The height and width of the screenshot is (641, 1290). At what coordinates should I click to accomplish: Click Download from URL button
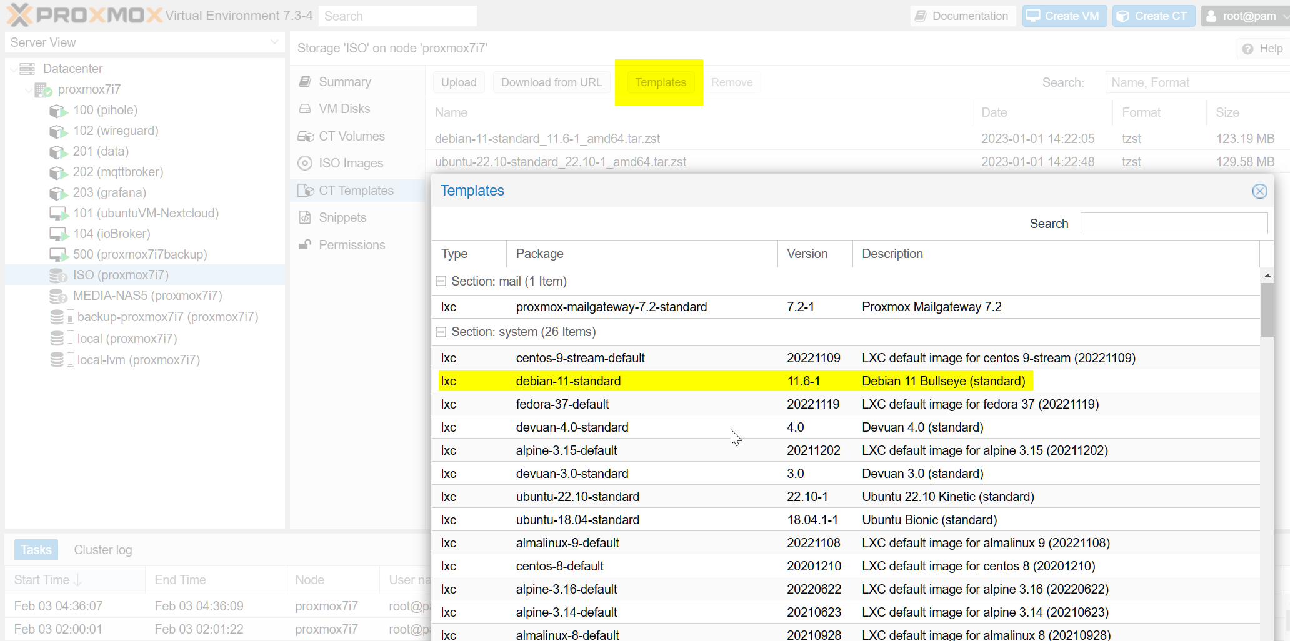(x=551, y=82)
